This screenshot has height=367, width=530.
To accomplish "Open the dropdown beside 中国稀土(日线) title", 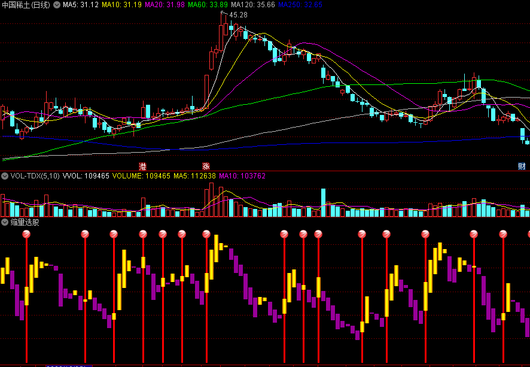I will 57,5.
